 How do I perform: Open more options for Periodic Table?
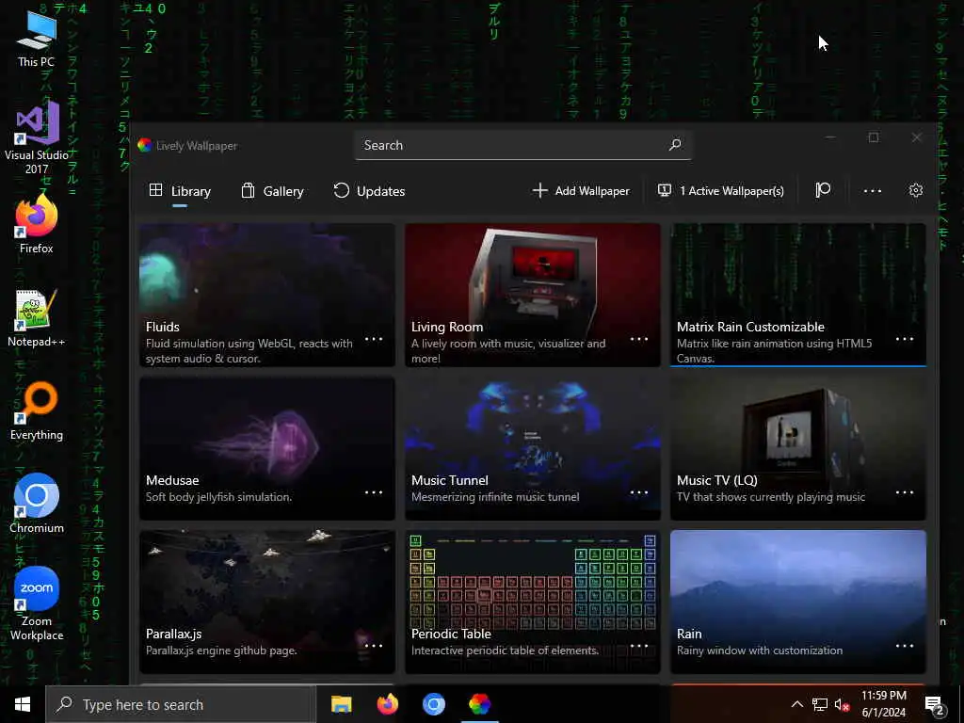coord(639,646)
